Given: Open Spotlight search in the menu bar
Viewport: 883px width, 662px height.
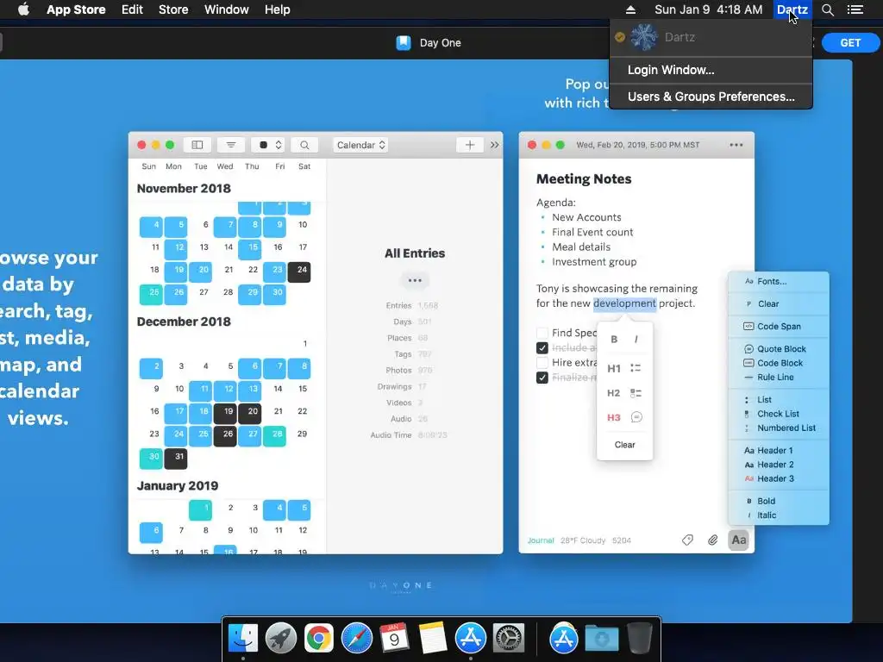Looking at the screenshot, I should [x=827, y=9].
